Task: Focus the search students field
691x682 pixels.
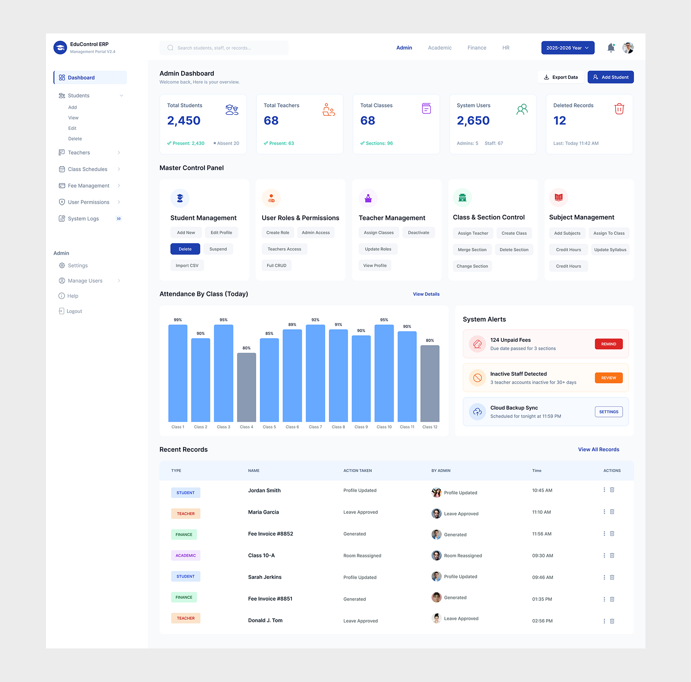Action: pyautogui.click(x=224, y=48)
